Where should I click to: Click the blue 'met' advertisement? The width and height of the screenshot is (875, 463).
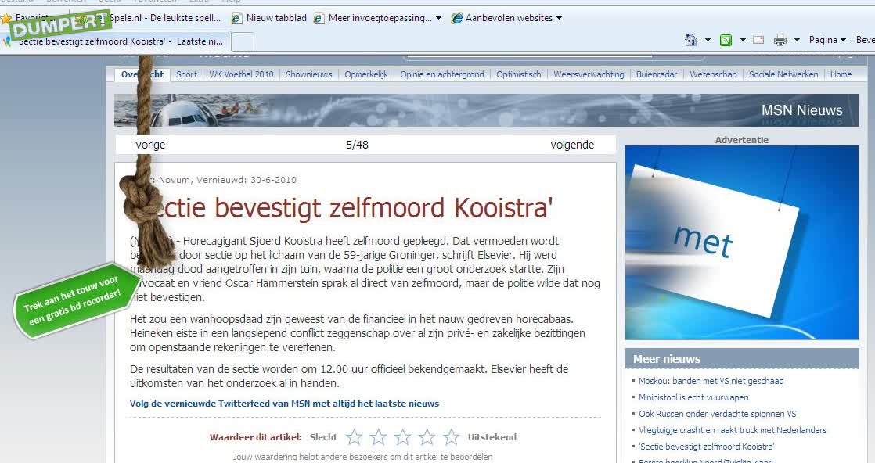pos(742,242)
